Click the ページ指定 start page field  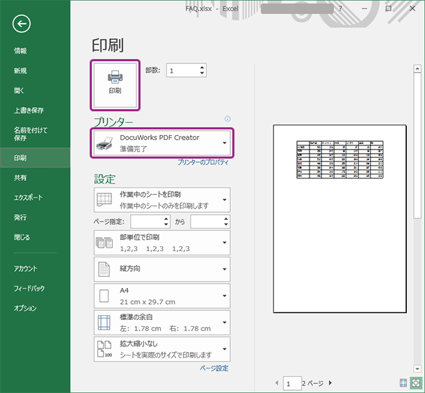click(146, 221)
